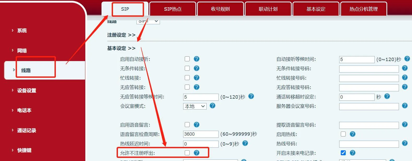
Task: Open the 会议室模式 dropdown showing 本地
Action: [195, 106]
